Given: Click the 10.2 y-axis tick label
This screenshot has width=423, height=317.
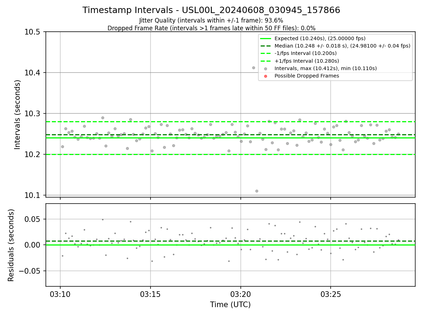Looking at the screenshot, I should tap(33, 155).
